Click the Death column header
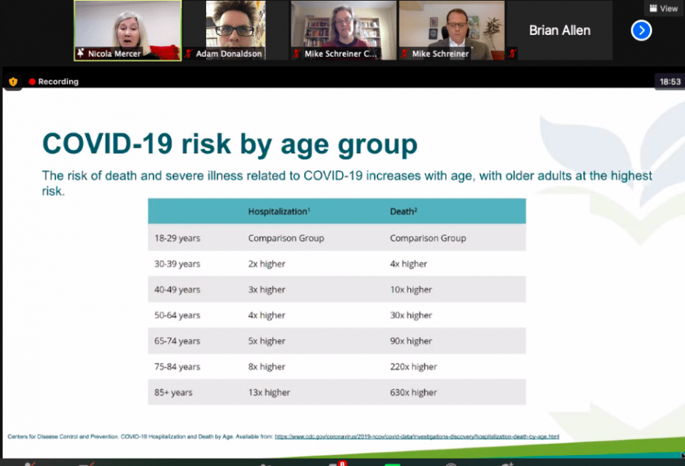Screen dimensions: 685x466 pos(403,211)
